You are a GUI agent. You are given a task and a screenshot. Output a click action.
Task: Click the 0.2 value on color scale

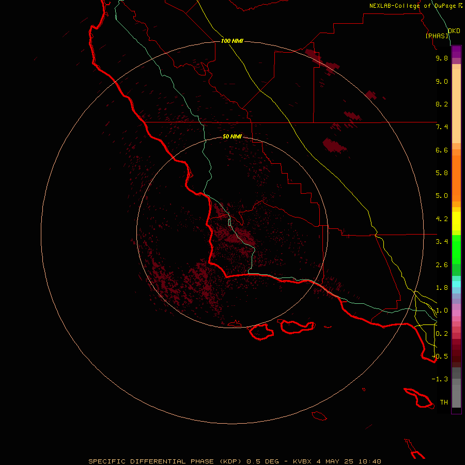click(x=442, y=334)
